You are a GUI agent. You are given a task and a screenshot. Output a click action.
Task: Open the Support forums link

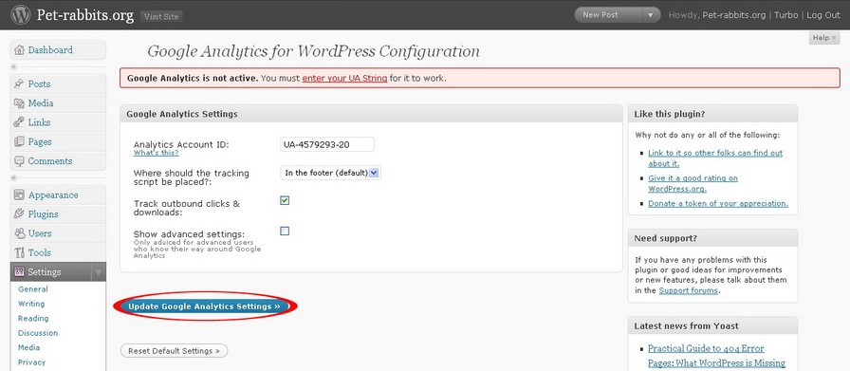(689, 290)
